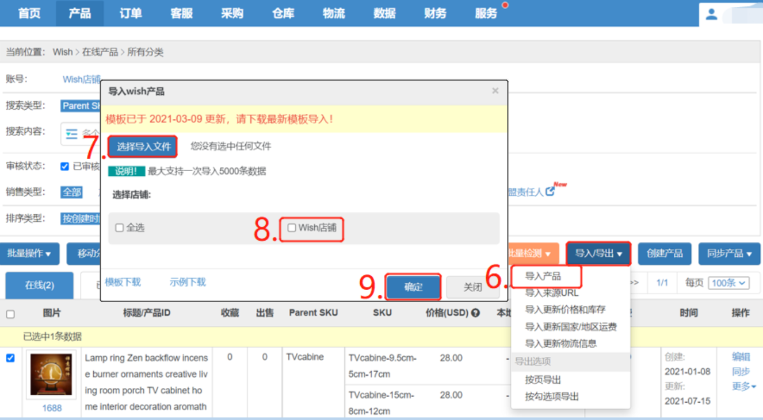The width and height of the screenshot is (763, 420).
Task: Open the 采购 menu
Action: (232, 13)
